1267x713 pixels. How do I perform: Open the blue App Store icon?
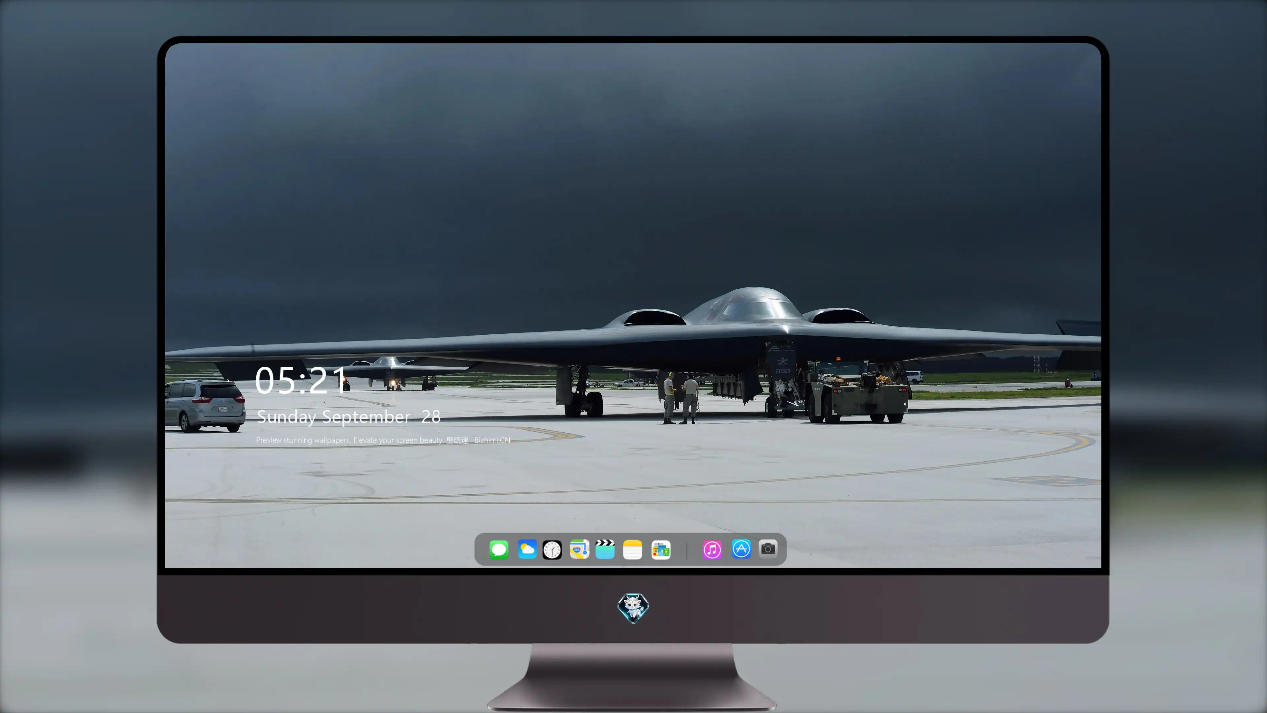[x=741, y=549]
